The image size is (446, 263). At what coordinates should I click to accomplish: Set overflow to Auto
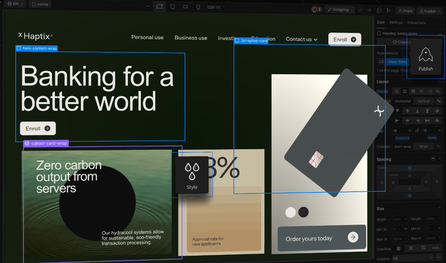pos(435,248)
